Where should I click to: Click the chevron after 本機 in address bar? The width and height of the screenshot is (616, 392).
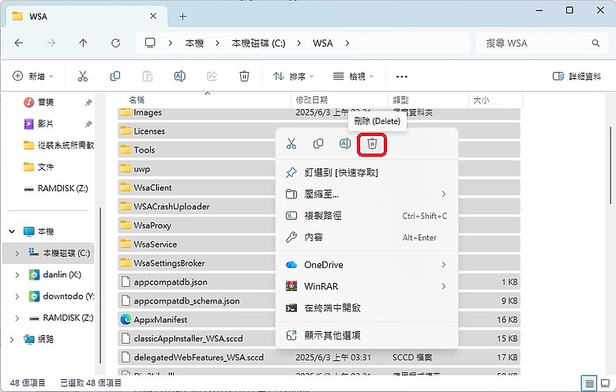coord(217,43)
